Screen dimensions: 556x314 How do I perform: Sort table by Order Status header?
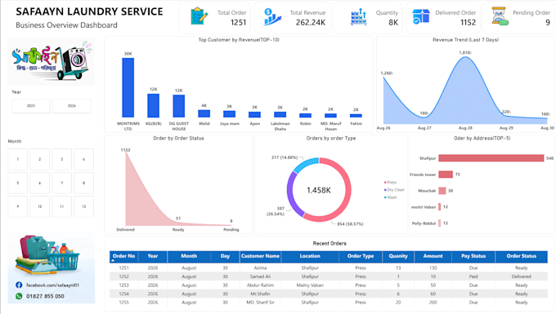point(522,256)
